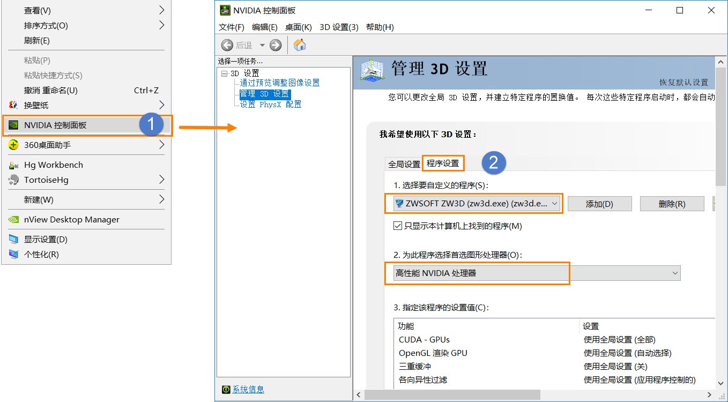The width and height of the screenshot is (728, 402).
Task: Click the nView Desktop Manager icon
Action: 14,220
